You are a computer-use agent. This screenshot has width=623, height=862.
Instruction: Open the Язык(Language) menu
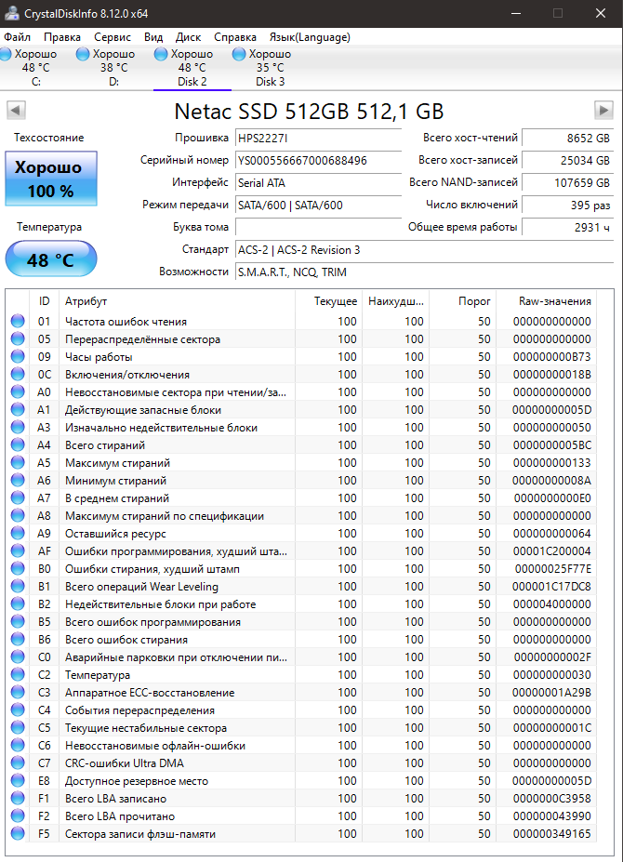click(310, 37)
